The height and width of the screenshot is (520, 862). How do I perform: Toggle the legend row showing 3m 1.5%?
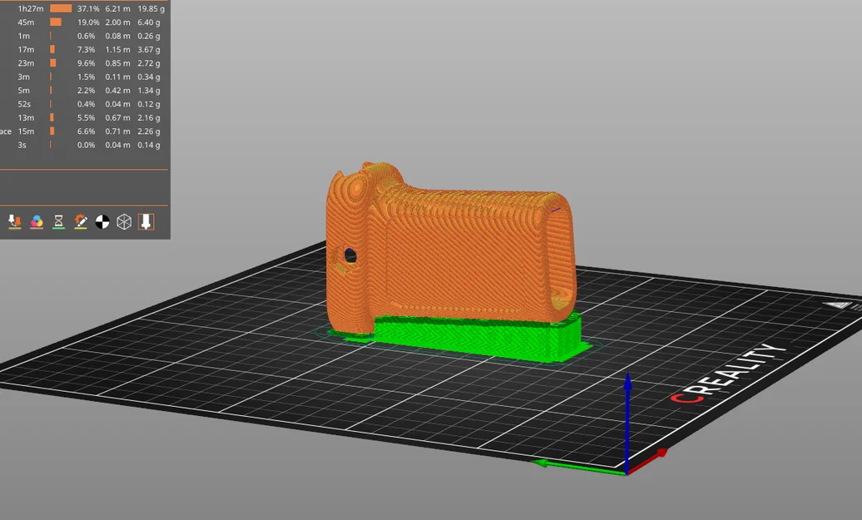click(83, 77)
